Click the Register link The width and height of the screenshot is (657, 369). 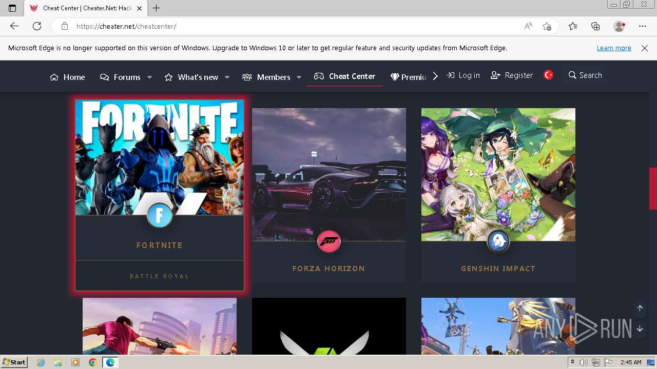tap(512, 75)
